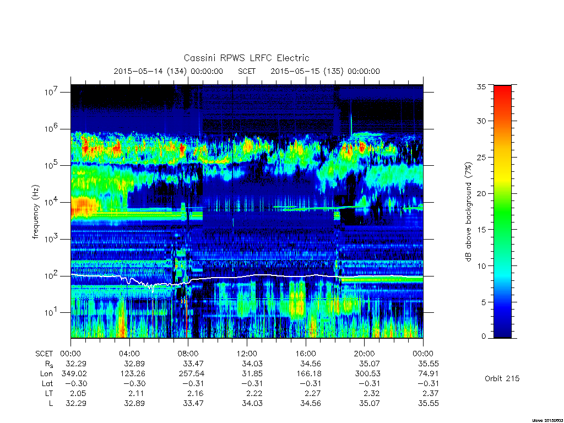Select the end time 2015-05-15 (135) 00:00:00
The image size is (564, 423).
(325, 71)
